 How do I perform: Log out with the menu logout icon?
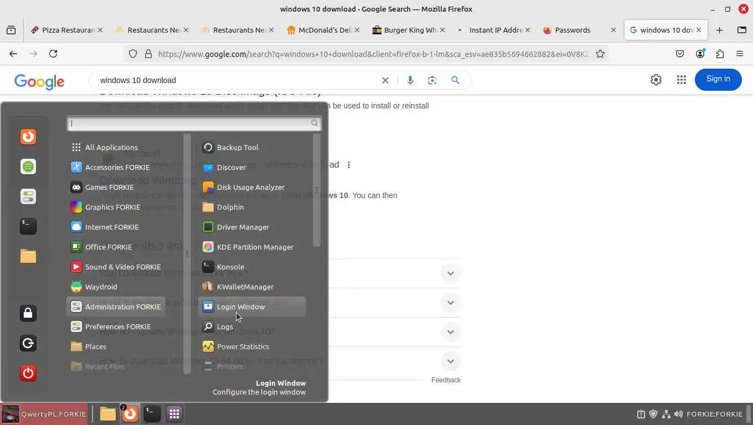28,343
